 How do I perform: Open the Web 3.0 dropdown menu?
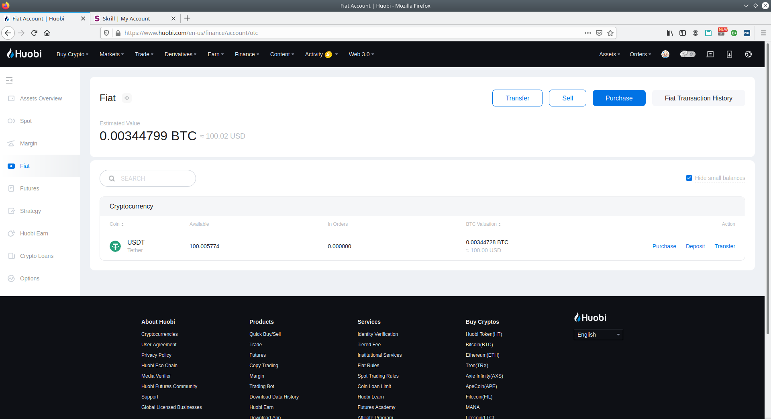(x=361, y=54)
